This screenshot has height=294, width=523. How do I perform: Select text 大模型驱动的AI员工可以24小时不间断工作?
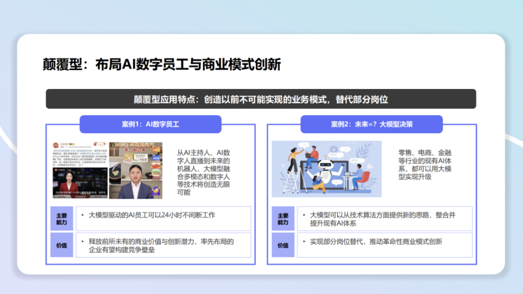click(152, 215)
